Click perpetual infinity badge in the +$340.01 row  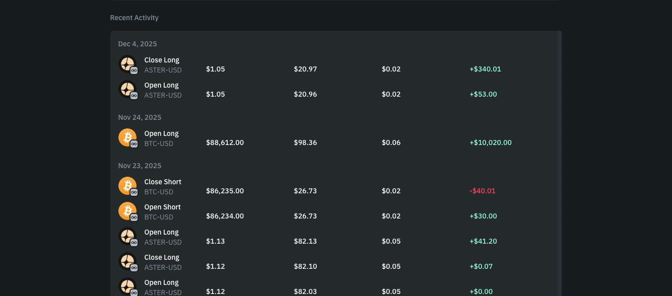[x=134, y=70]
